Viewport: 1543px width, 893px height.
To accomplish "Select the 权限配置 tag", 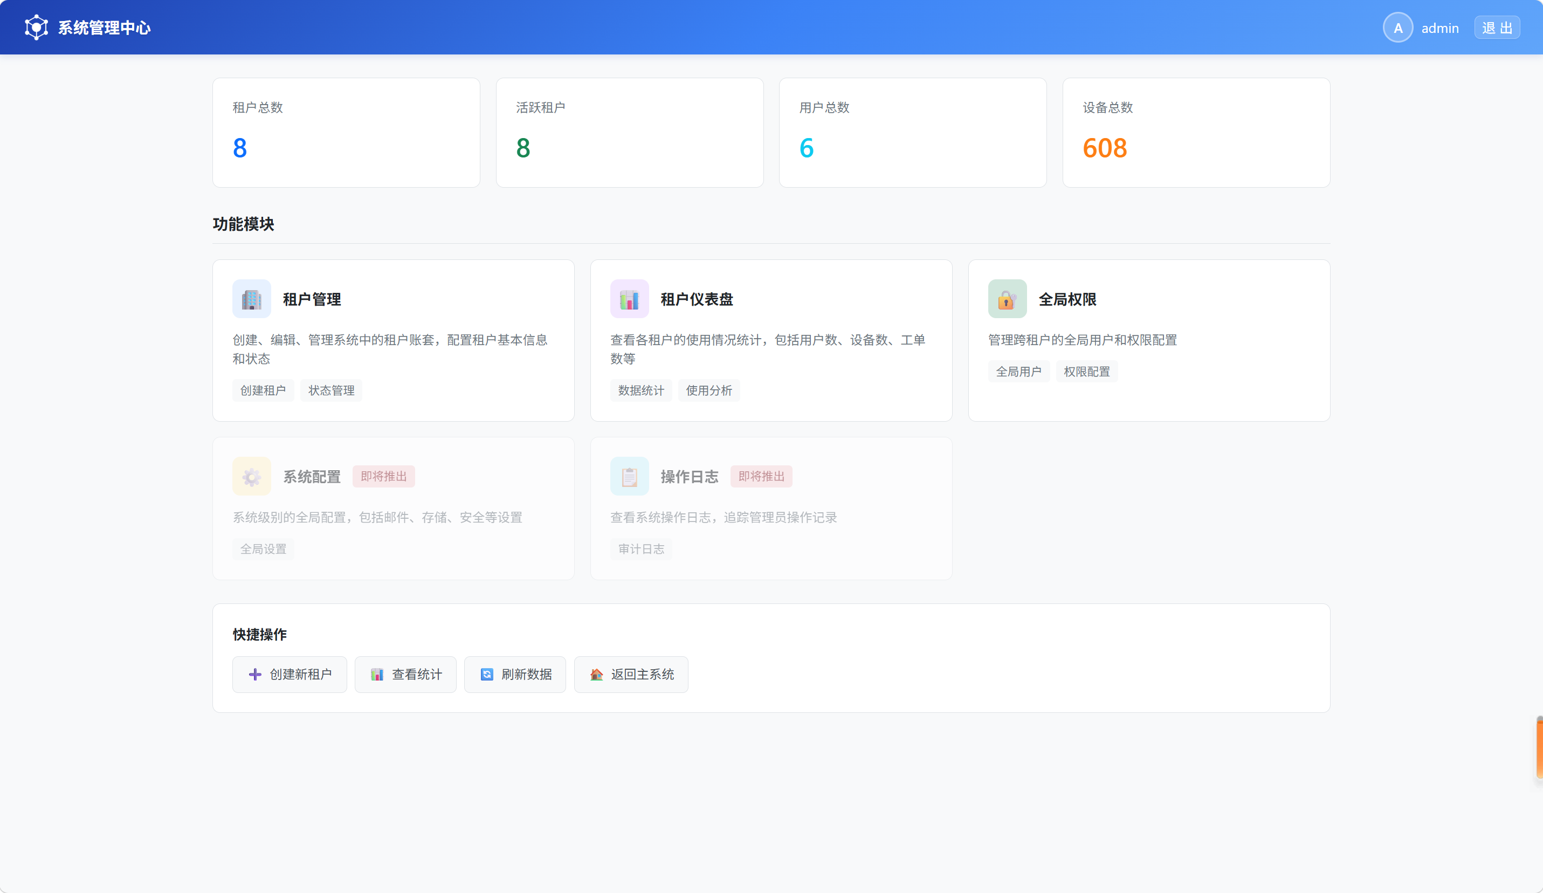I will 1087,371.
